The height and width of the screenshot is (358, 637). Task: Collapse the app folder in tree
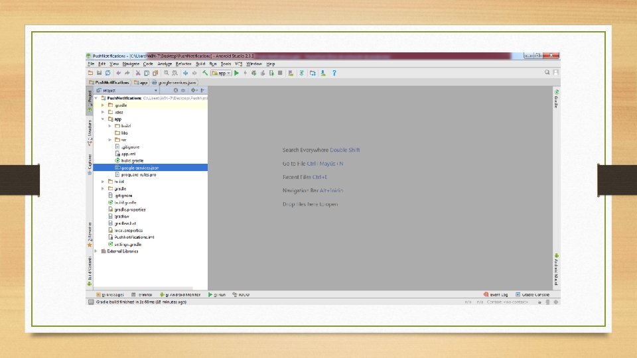(x=103, y=119)
